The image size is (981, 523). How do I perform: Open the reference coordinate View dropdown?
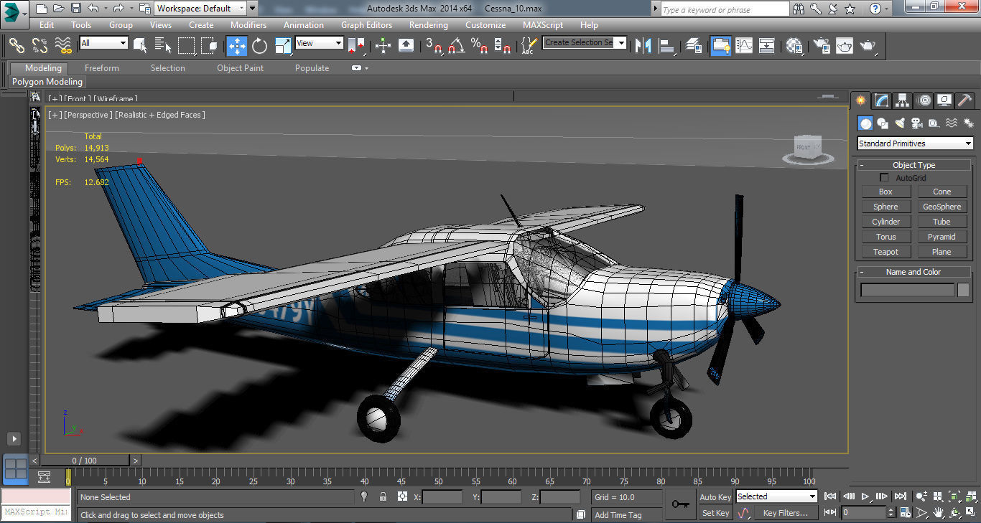point(320,43)
